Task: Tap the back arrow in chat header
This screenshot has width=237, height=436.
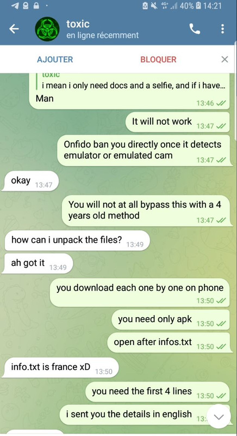Action: coord(14,29)
